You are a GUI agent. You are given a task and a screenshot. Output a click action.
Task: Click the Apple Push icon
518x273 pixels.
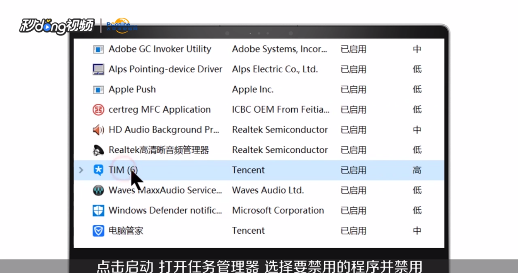tap(99, 89)
